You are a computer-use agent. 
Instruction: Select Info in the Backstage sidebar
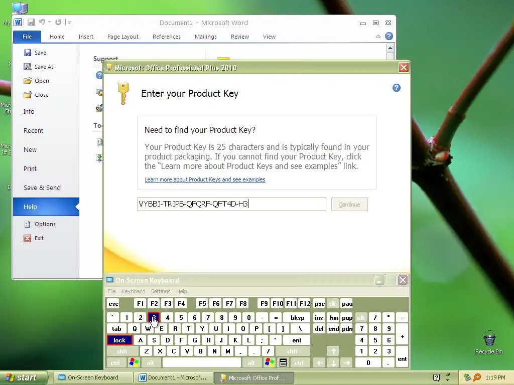point(29,112)
